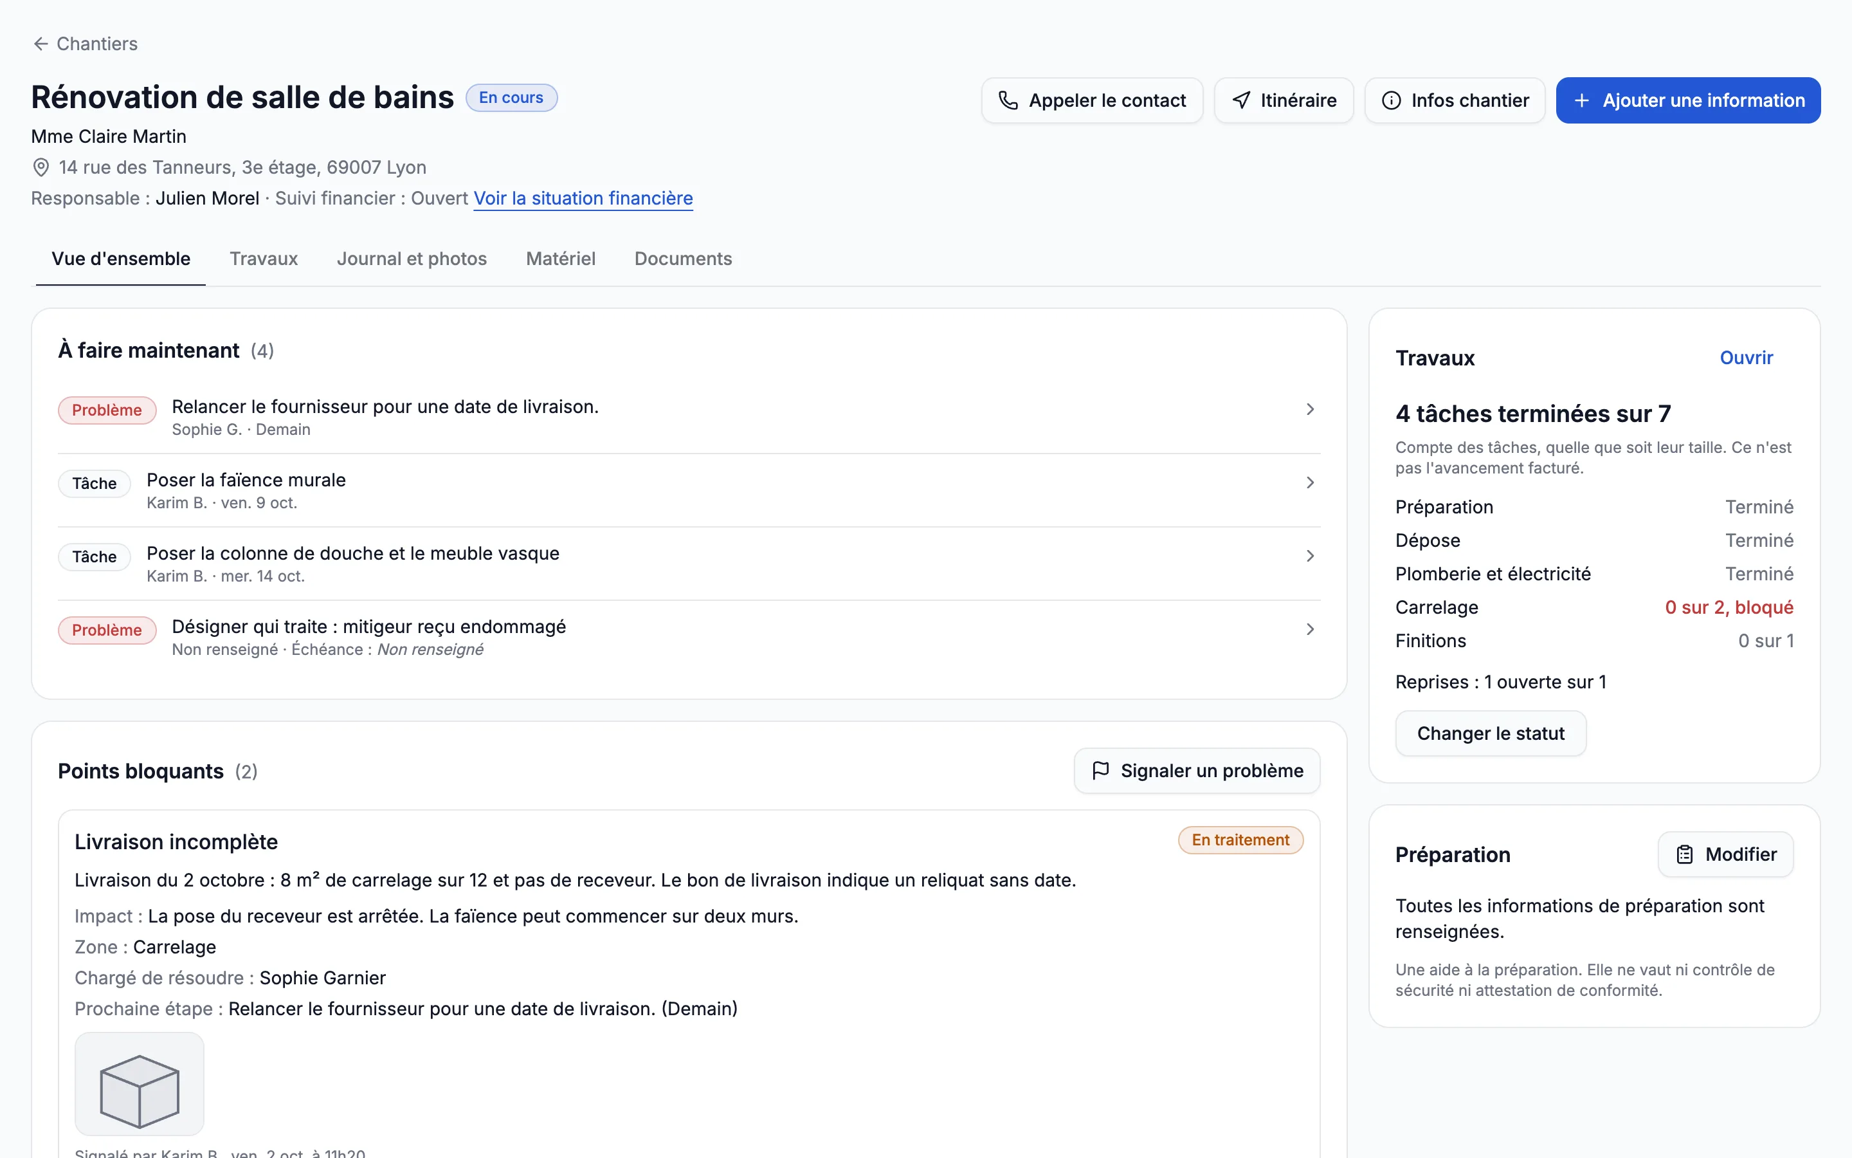This screenshot has width=1852, height=1158.
Task: Click the En traitement status badge
Action: point(1240,840)
